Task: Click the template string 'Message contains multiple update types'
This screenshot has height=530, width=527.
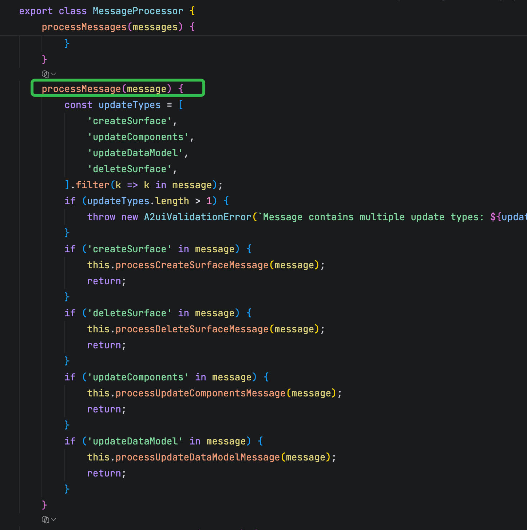Action: 373,217
